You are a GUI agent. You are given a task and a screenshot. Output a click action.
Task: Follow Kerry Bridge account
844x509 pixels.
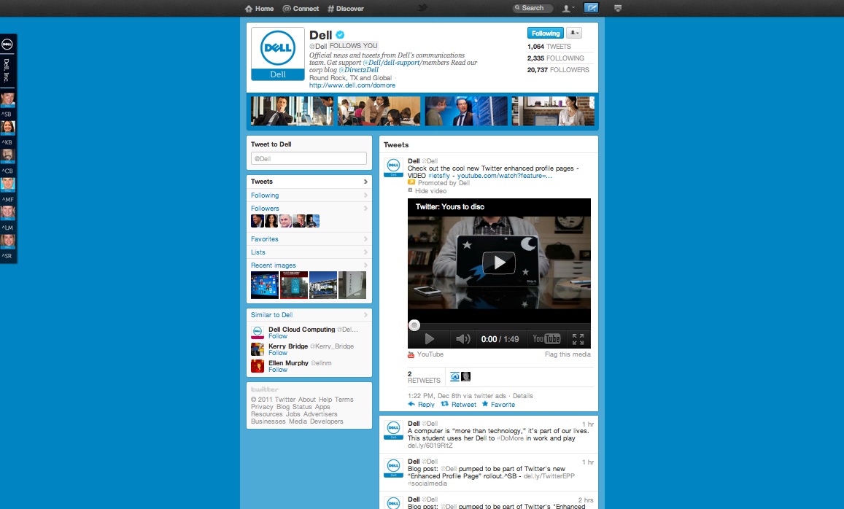278,353
